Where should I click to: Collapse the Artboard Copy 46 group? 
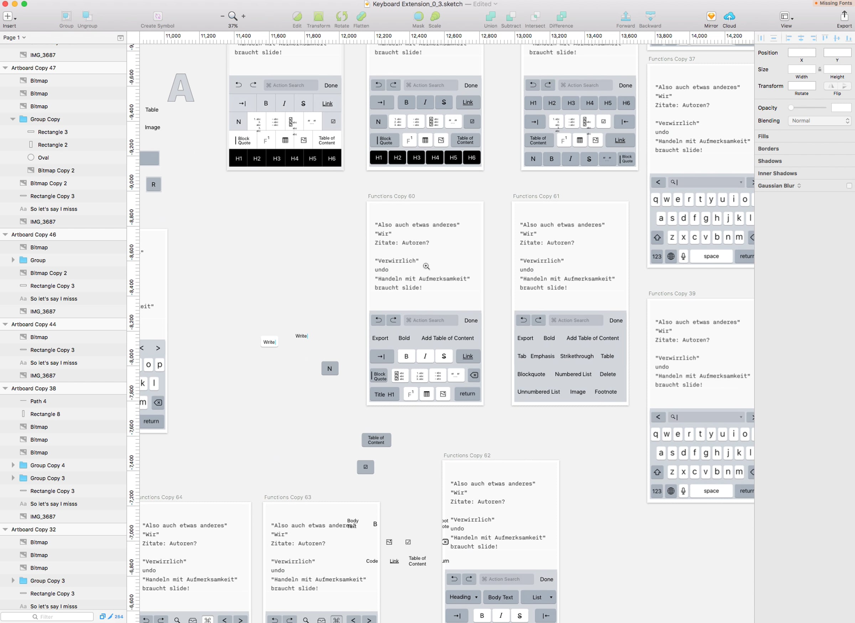(x=5, y=234)
